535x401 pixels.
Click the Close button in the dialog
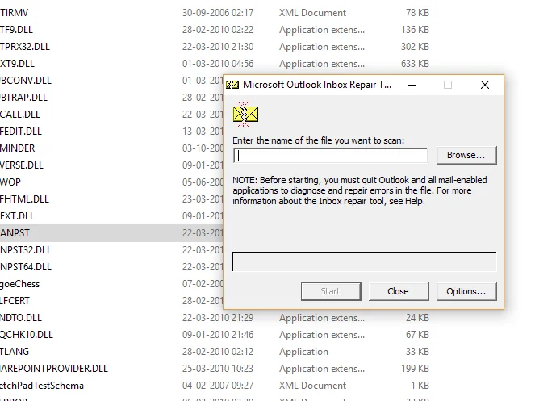399,291
